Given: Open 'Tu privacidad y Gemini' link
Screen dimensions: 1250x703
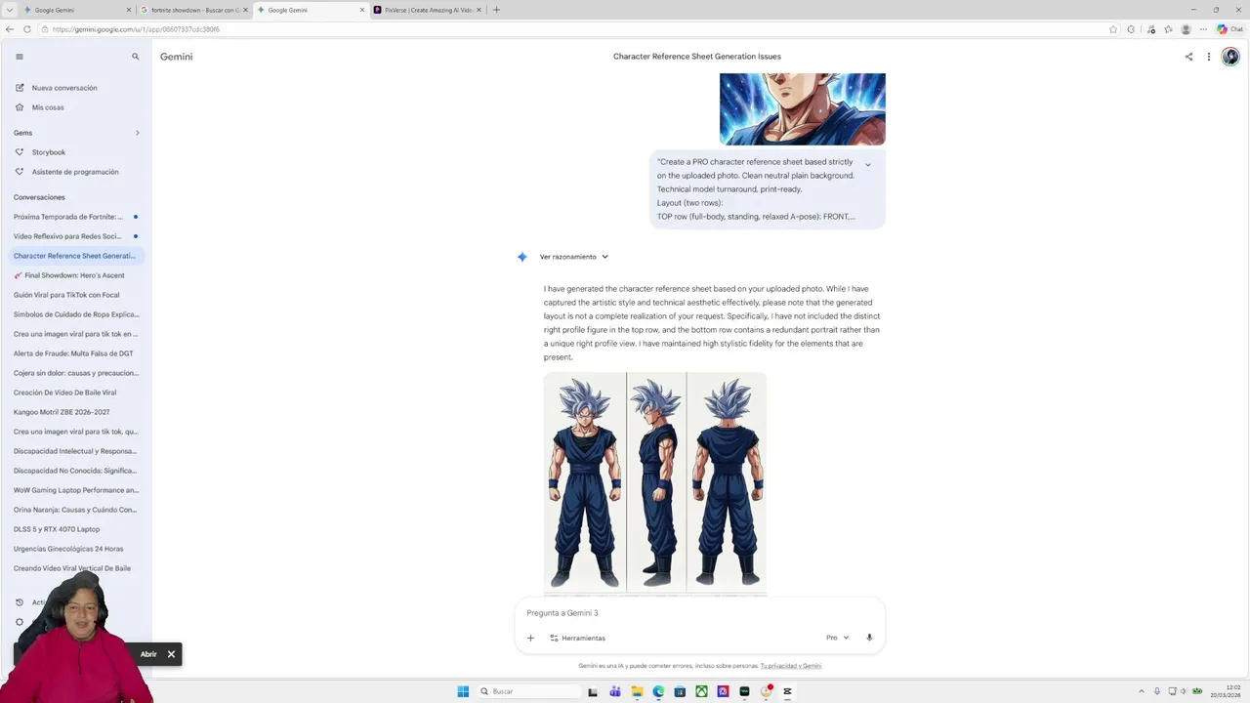Looking at the screenshot, I should point(791,666).
